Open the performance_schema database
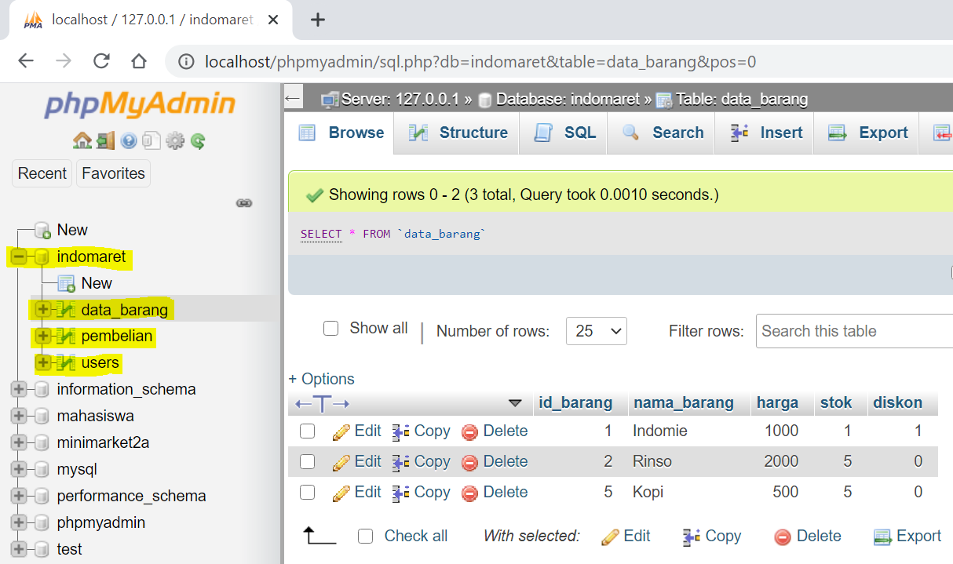The image size is (953, 564). point(132,497)
